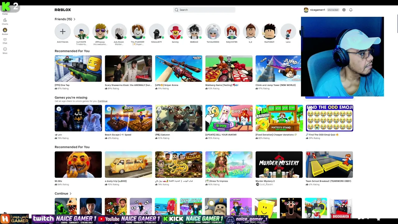Open Beach Escape | +1 Speed thumbnail

pos(128,118)
